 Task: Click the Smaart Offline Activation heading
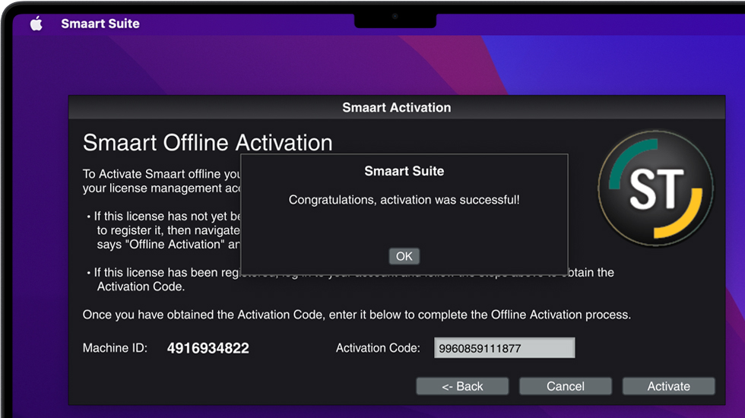pyautogui.click(x=208, y=143)
